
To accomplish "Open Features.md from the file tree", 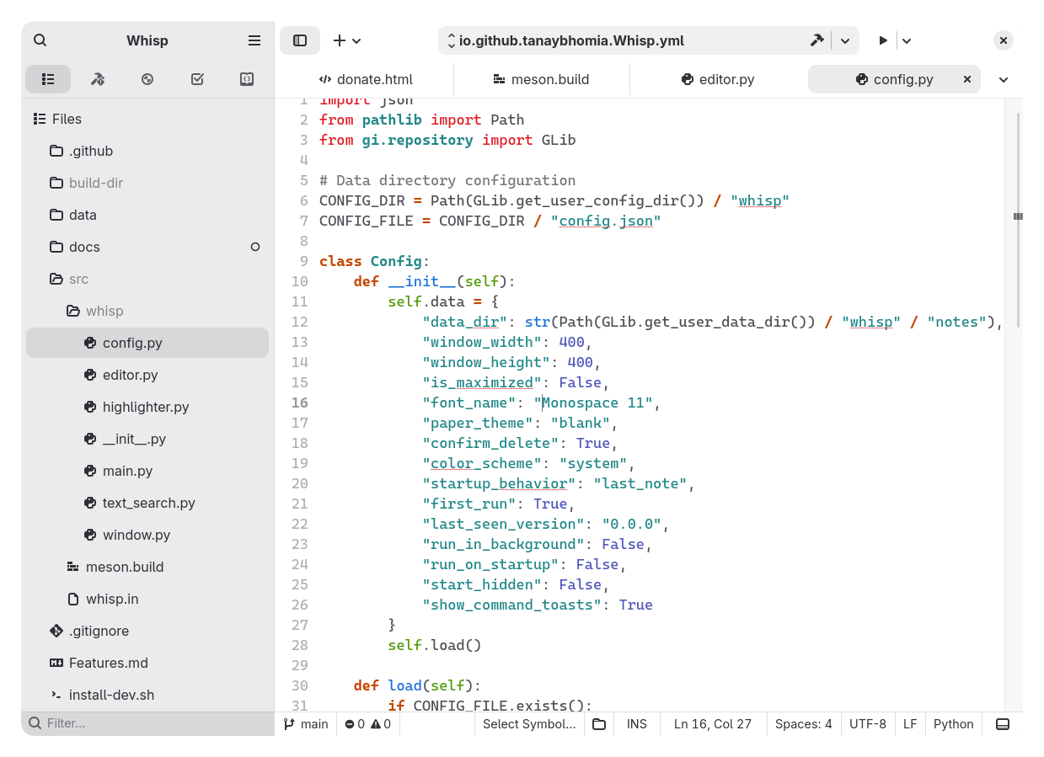I will [147, 663].
